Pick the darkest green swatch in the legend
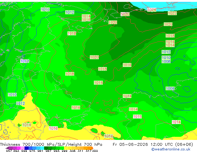Image resolution: width=197 pixels, height=152 pixels. click(x=46, y=148)
